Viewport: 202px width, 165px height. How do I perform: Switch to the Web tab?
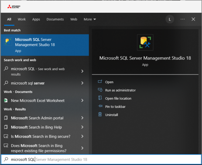pos(74,19)
